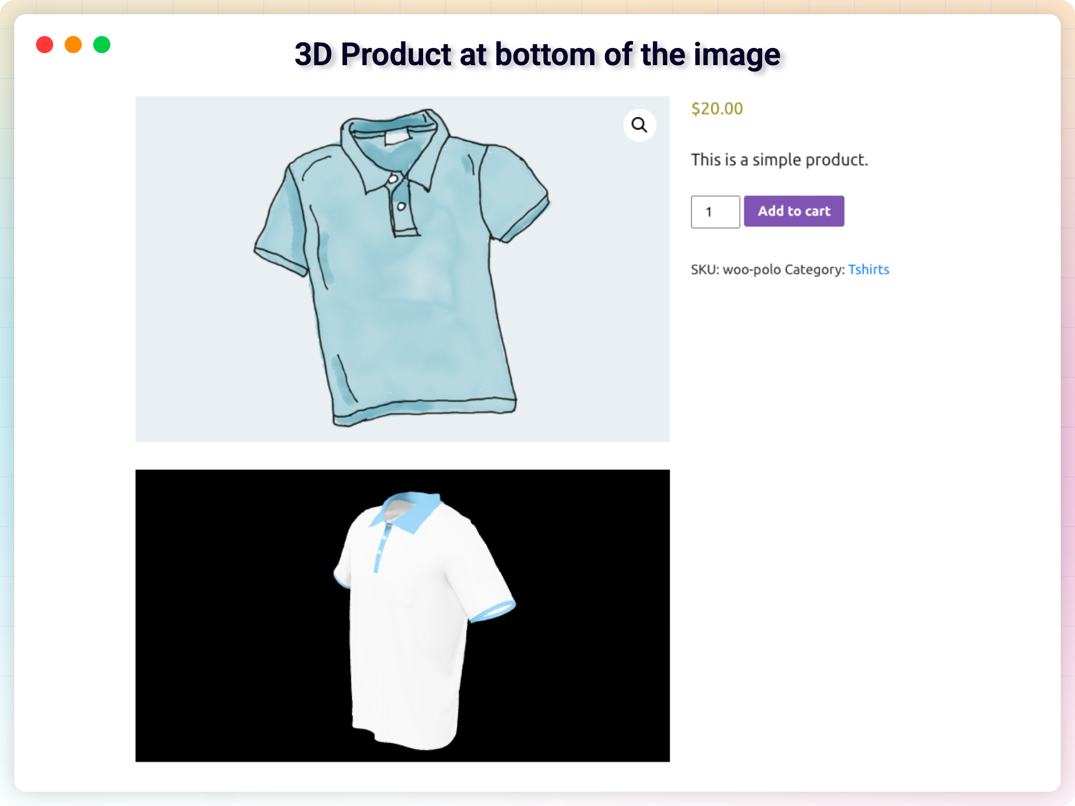Screen dimensions: 1075x806
Task: Click the SKU: woo-polo text
Action: click(735, 269)
